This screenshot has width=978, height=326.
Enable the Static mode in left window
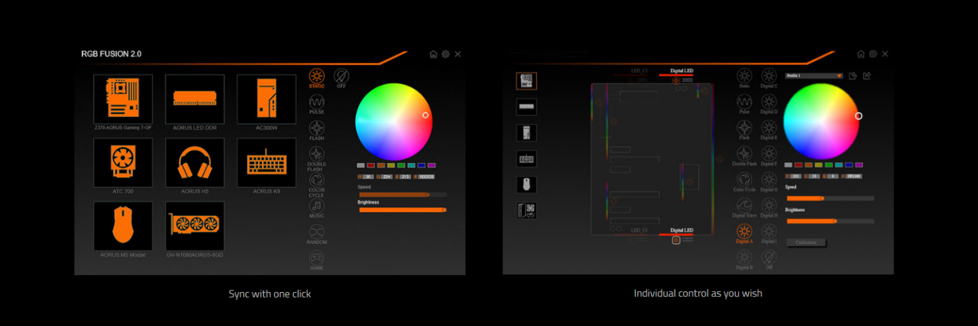tap(316, 77)
